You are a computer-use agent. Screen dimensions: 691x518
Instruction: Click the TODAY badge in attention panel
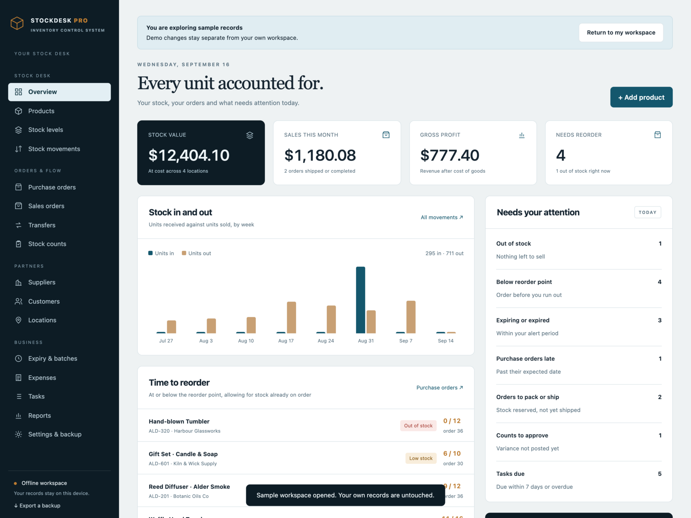(647, 212)
